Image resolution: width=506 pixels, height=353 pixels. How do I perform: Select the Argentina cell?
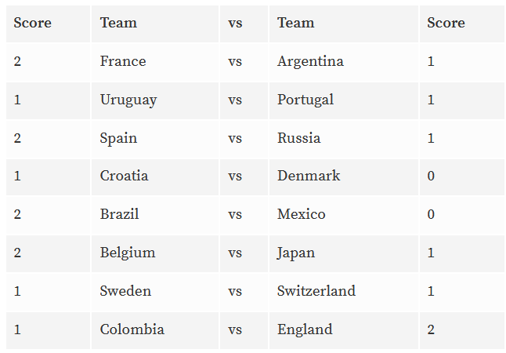pos(344,61)
